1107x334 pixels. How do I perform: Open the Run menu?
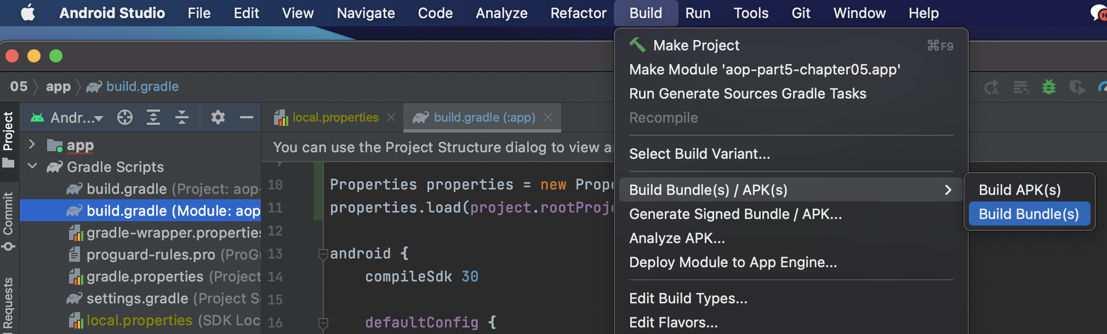pyautogui.click(x=698, y=13)
